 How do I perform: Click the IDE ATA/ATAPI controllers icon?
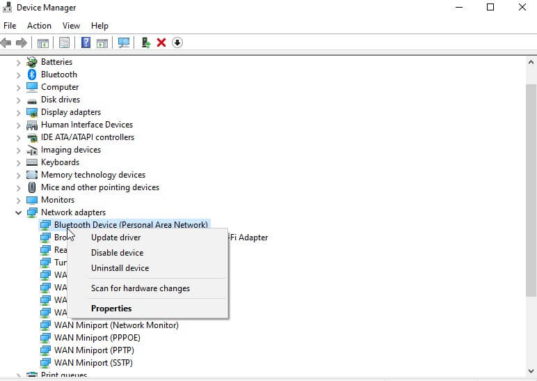(x=32, y=137)
